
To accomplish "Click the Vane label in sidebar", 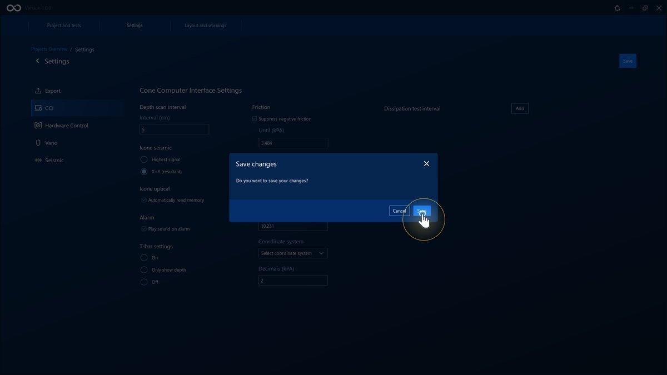I will pos(51,143).
